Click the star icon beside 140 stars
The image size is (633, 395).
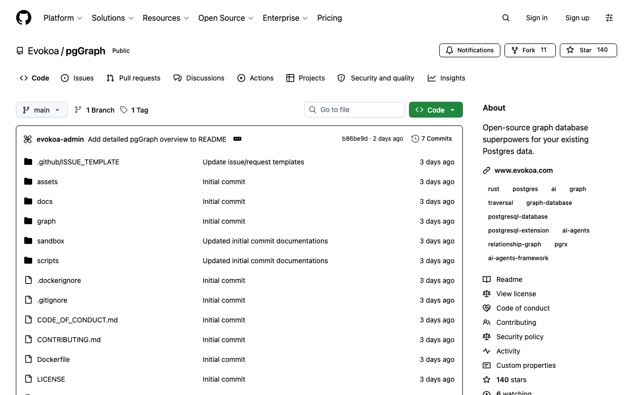(487, 380)
